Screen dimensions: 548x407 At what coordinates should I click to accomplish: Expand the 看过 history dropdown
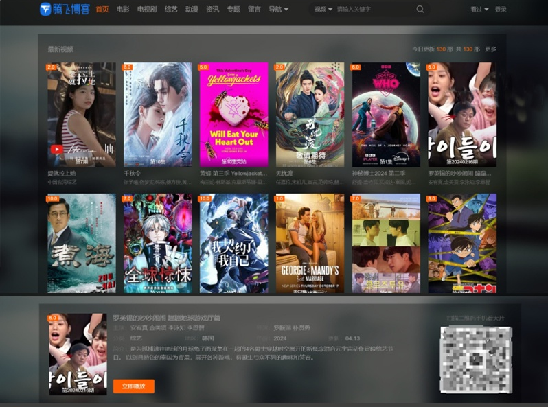(479, 10)
